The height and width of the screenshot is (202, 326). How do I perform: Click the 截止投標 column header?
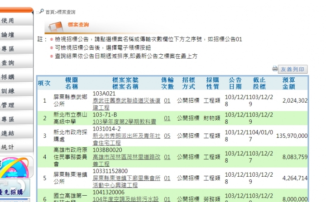click(259, 83)
